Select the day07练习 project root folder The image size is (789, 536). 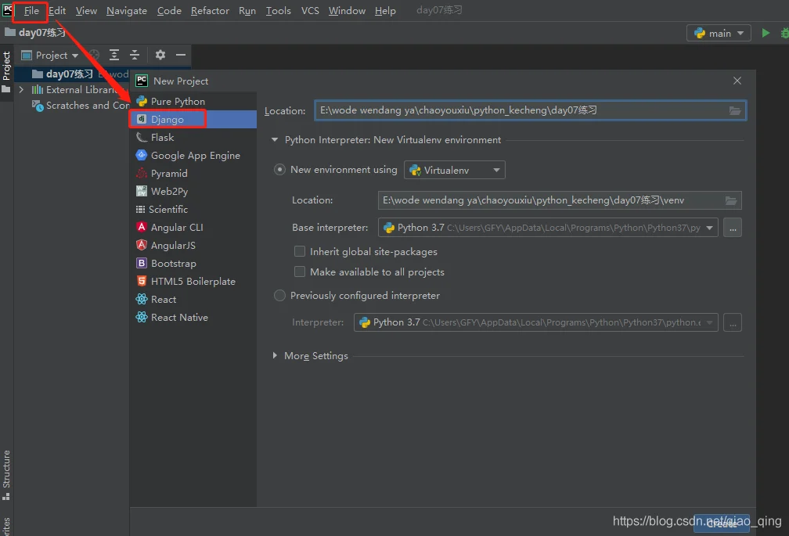(70, 74)
